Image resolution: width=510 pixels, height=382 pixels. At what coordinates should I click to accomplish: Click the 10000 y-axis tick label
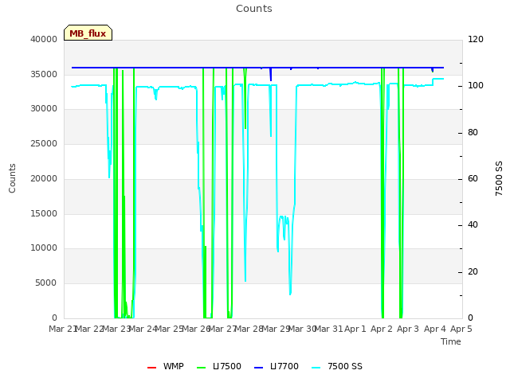44,248
